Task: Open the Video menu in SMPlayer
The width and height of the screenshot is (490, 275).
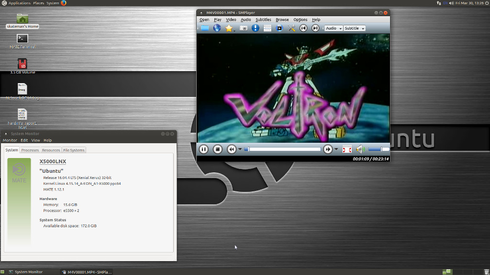Action: [x=231, y=20]
